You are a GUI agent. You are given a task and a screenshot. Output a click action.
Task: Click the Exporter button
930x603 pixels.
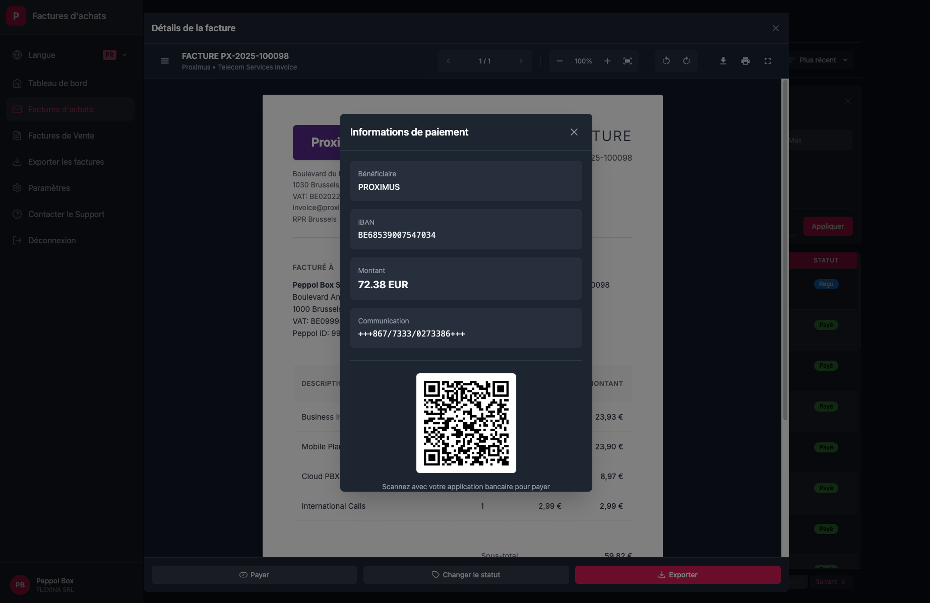678,575
